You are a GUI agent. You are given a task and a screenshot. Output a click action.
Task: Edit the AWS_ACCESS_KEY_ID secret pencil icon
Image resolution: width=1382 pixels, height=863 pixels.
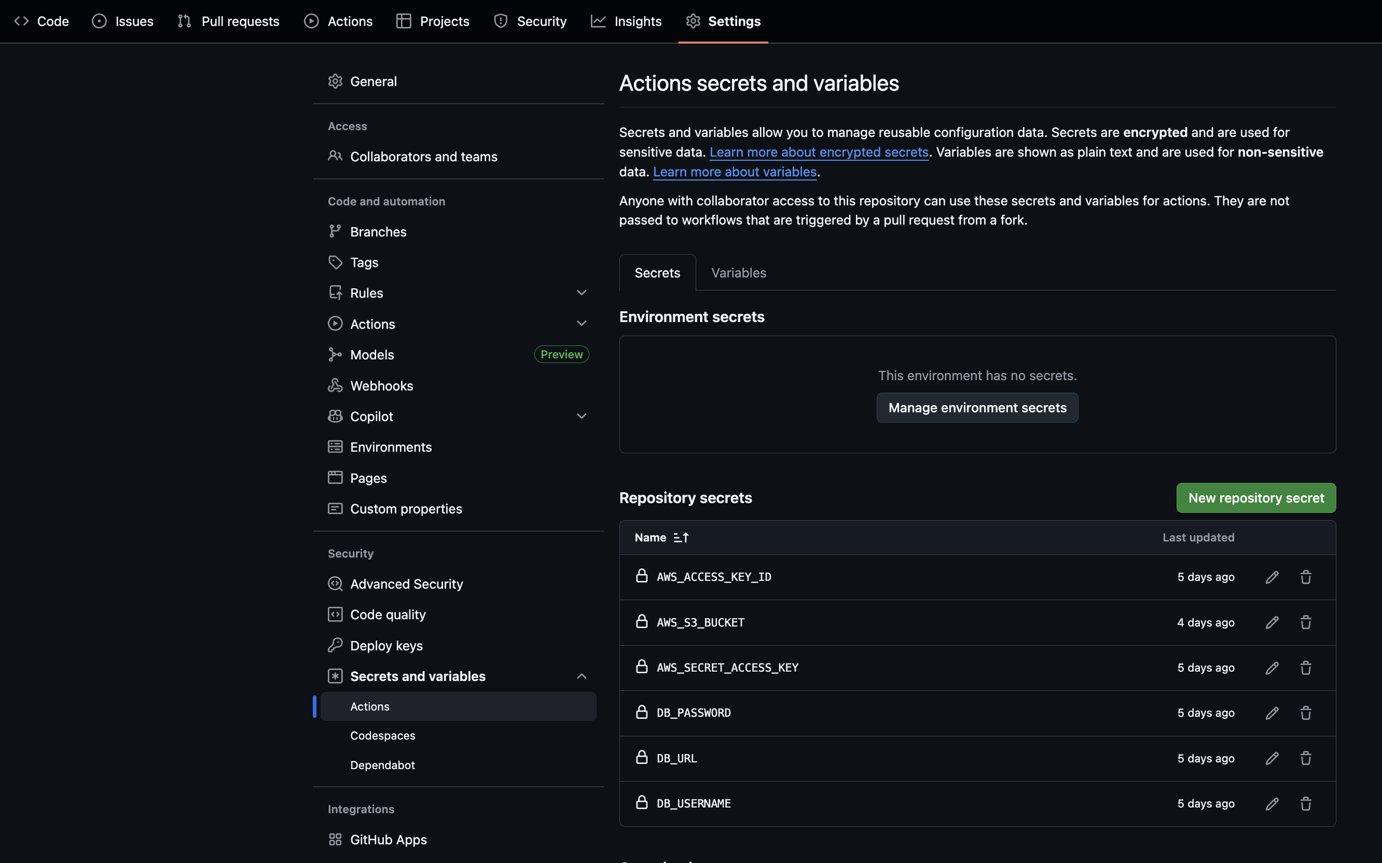click(1272, 577)
